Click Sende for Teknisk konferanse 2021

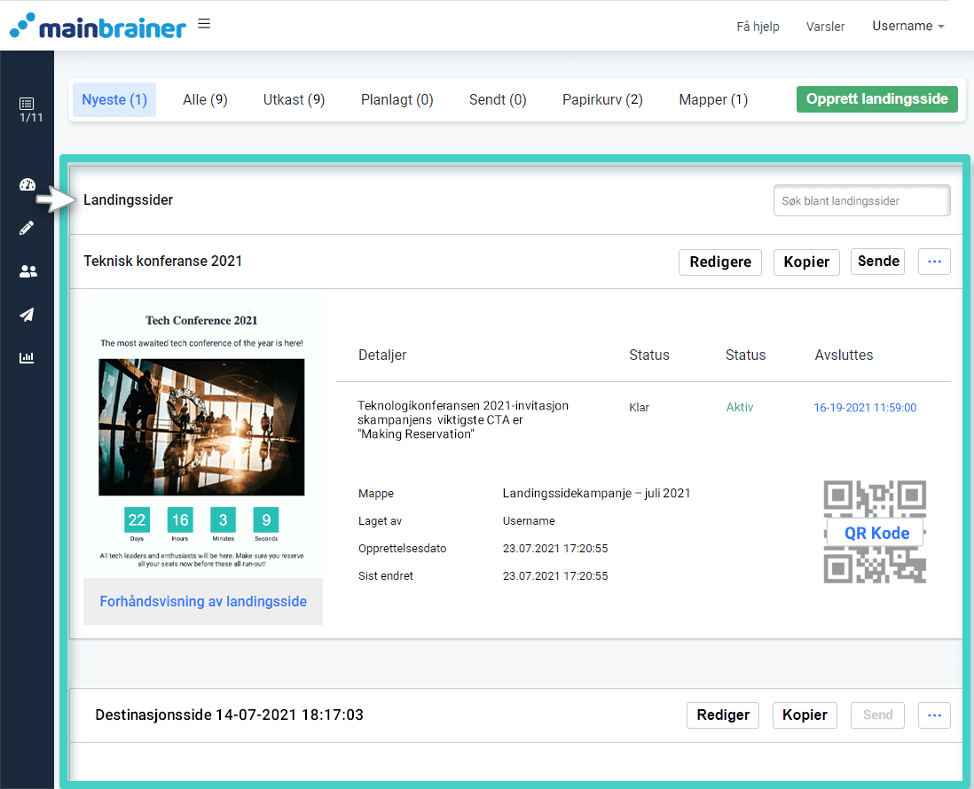877,261
